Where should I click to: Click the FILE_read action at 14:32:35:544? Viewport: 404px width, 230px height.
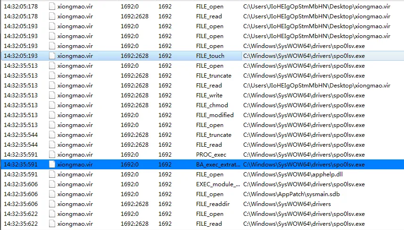(x=209, y=145)
